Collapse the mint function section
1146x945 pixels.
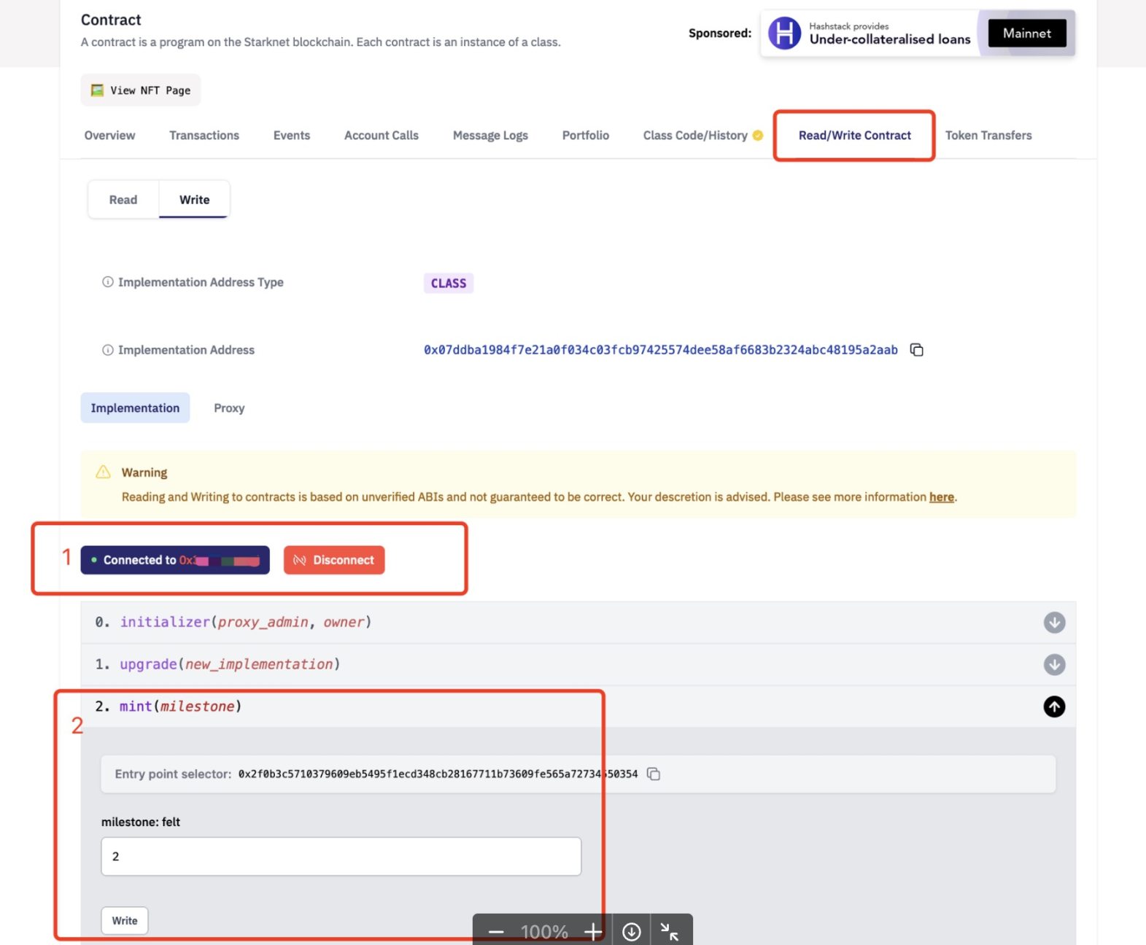[x=1054, y=707]
